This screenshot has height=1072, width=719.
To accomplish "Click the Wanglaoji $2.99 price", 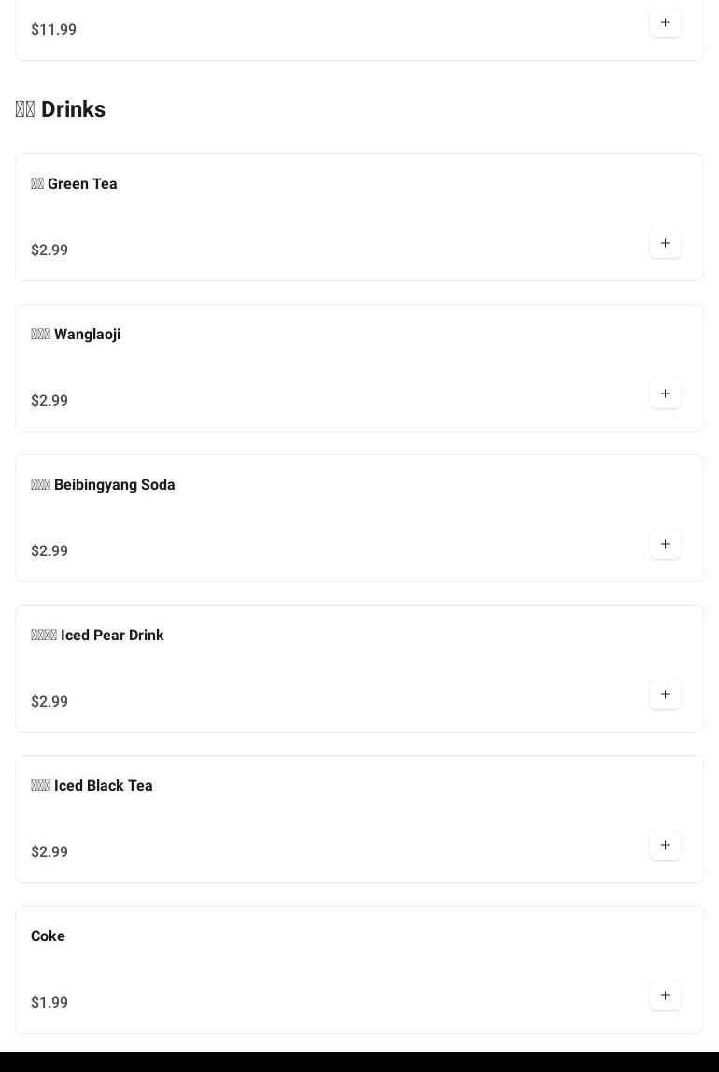I will pos(49,401).
